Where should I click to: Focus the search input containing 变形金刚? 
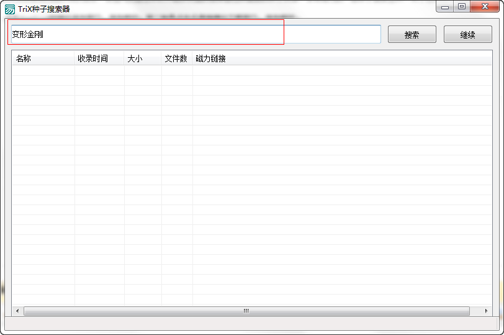pos(196,34)
